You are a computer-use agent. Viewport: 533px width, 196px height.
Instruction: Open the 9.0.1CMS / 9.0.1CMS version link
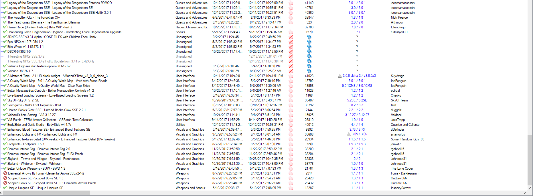(357, 86)
